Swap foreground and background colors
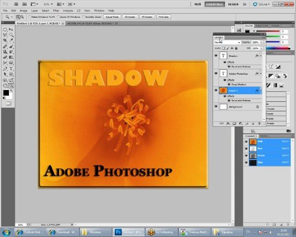 11,91
